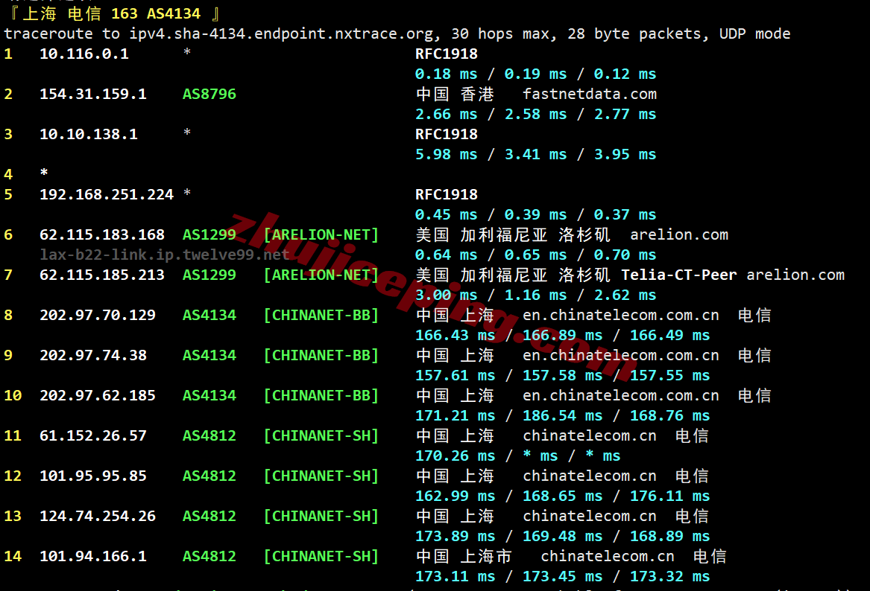Screen dimensions: 870x591
Task: Select the 186.54 ms latency value
Action: point(563,415)
